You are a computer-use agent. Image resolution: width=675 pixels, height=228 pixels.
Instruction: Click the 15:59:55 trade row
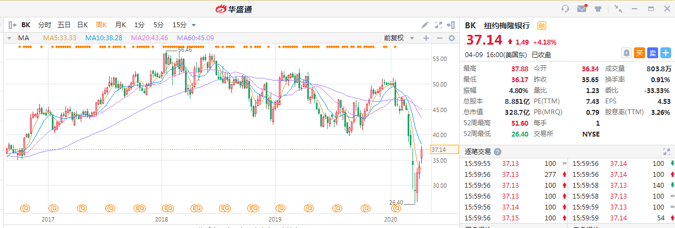(513, 163)
